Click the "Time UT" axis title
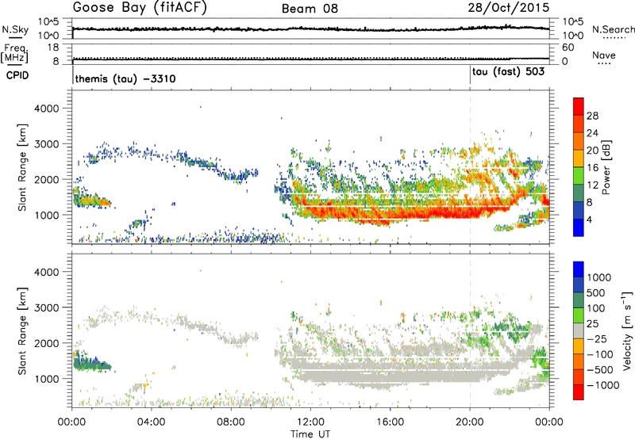Image resolution: width=635 pixels, height=439 pixels. (x=310, y=434)
